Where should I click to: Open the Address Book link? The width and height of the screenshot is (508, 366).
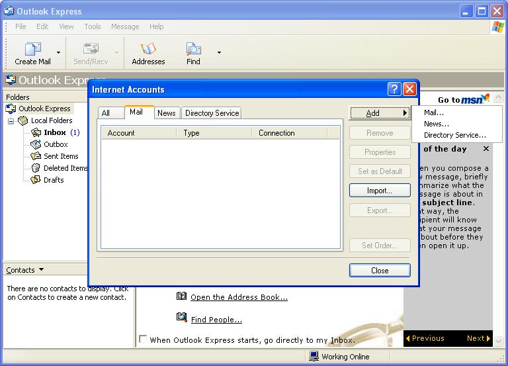pyautogui.click(x=239, y=297)
